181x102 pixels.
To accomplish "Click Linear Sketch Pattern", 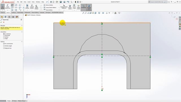I will [x=50, y=8].
